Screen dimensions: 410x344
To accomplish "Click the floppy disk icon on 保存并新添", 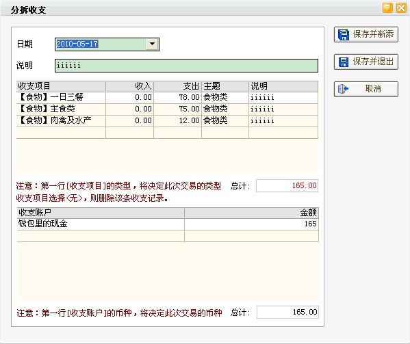I will 344,34.
